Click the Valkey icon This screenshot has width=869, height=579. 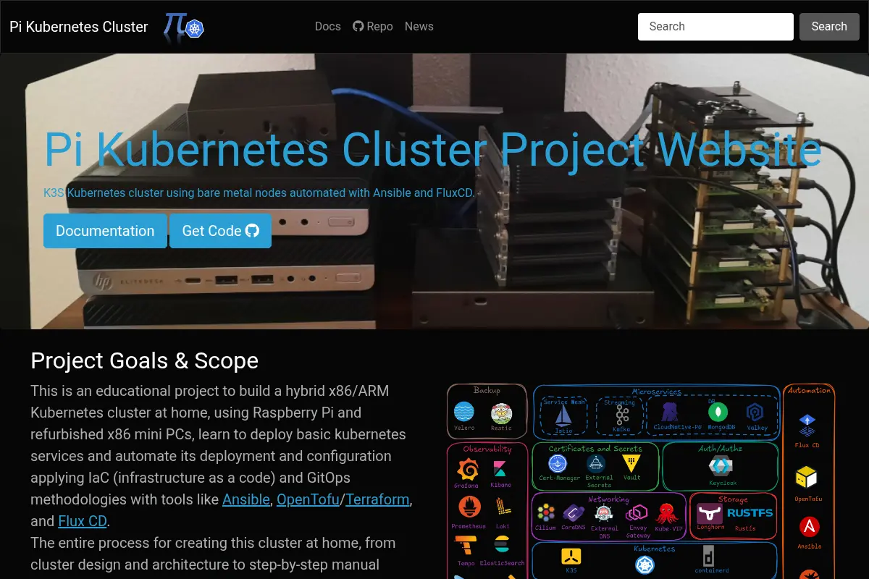755,413
